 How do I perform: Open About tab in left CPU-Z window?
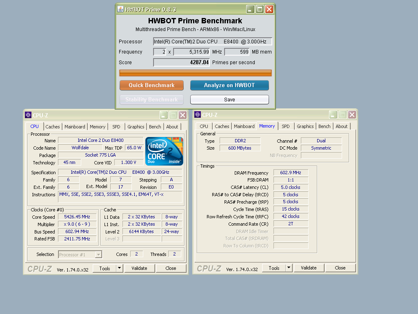point(172,127)
